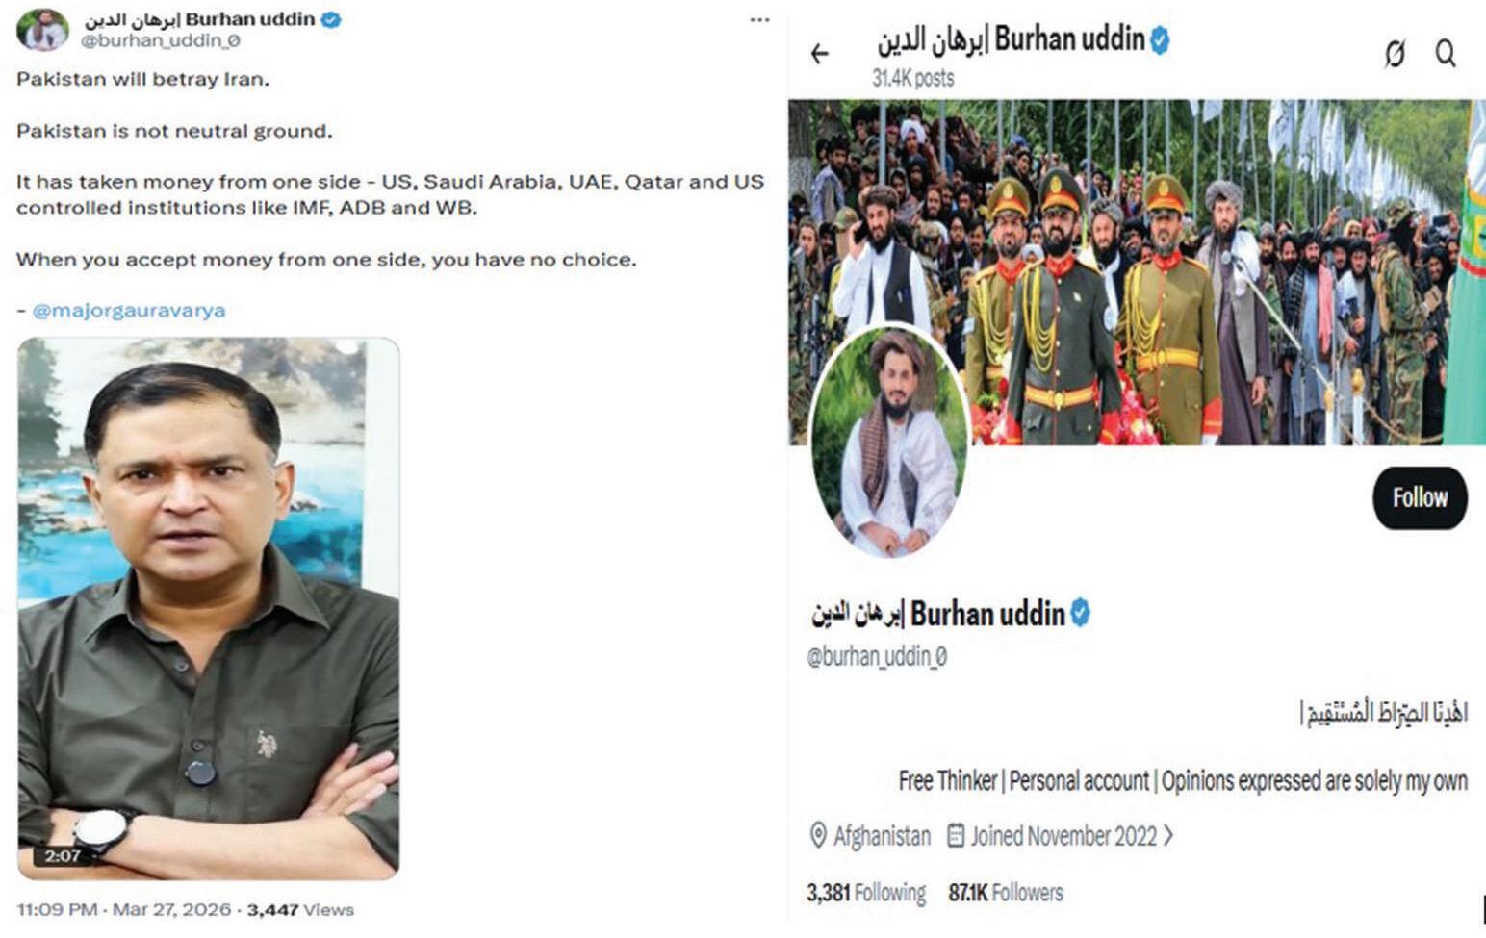This screenshot has width=1486, height=938.
Task: Click the location pin icon beside Afghanistan
Action: 818,835
